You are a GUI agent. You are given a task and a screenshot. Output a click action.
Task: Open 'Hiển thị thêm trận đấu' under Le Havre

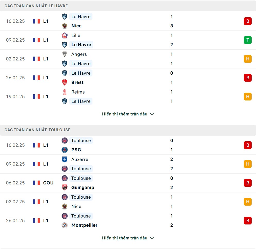pos(125,114)
